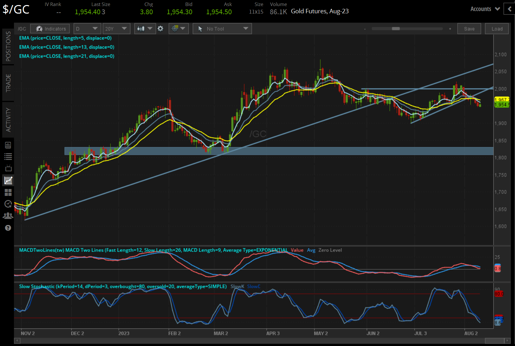Screen dimensions: 515x346
Task: Open the four-square dashboard icon
Action: tap(8, 192)
